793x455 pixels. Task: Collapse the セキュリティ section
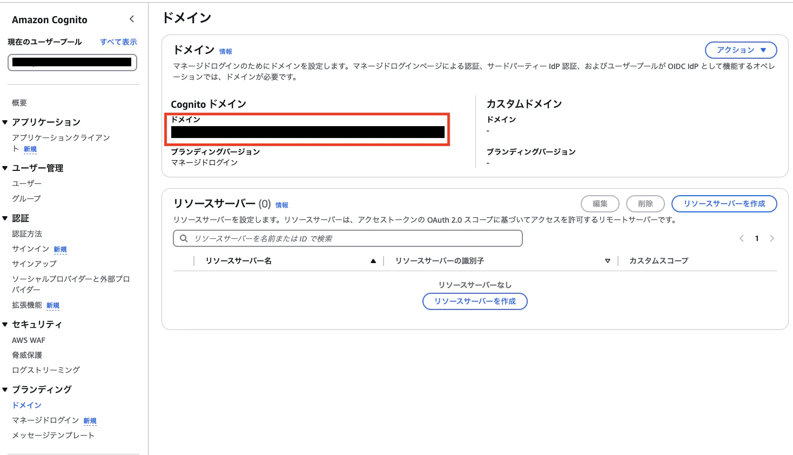[x=5, y=325]
